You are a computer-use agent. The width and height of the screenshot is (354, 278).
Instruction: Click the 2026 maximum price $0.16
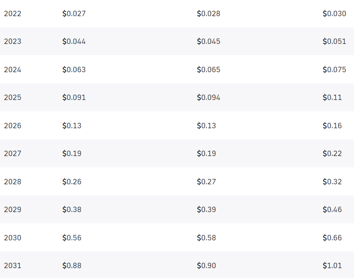click(332, 126)
